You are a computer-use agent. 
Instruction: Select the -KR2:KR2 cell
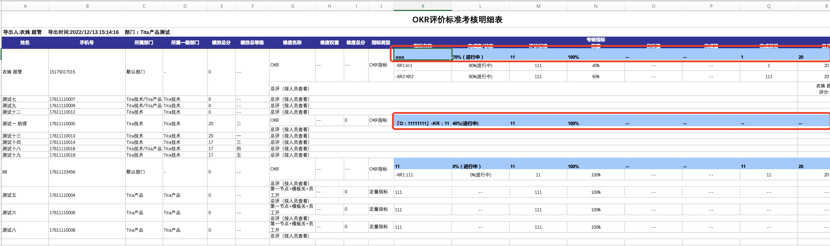pyautogui.click(x=423, y=76)
